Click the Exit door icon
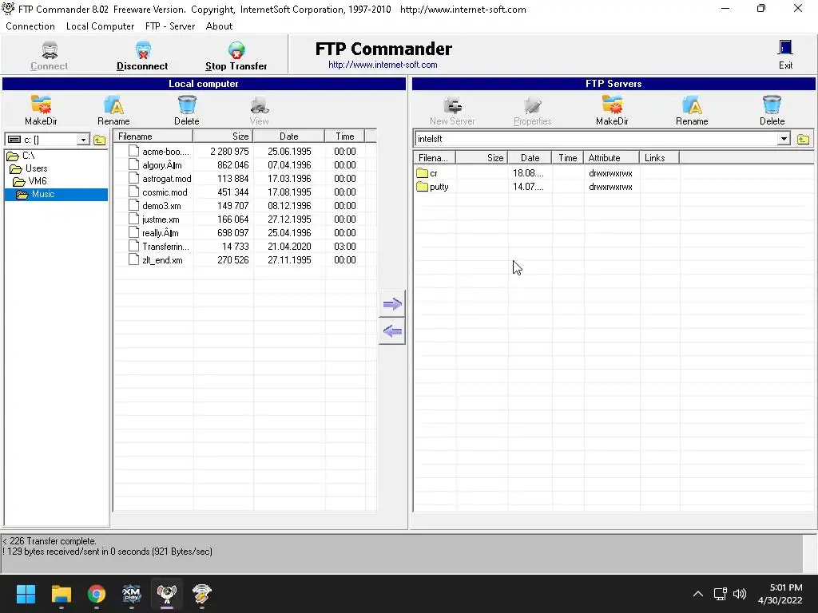818x613 pixels. [x=785, y=48]
